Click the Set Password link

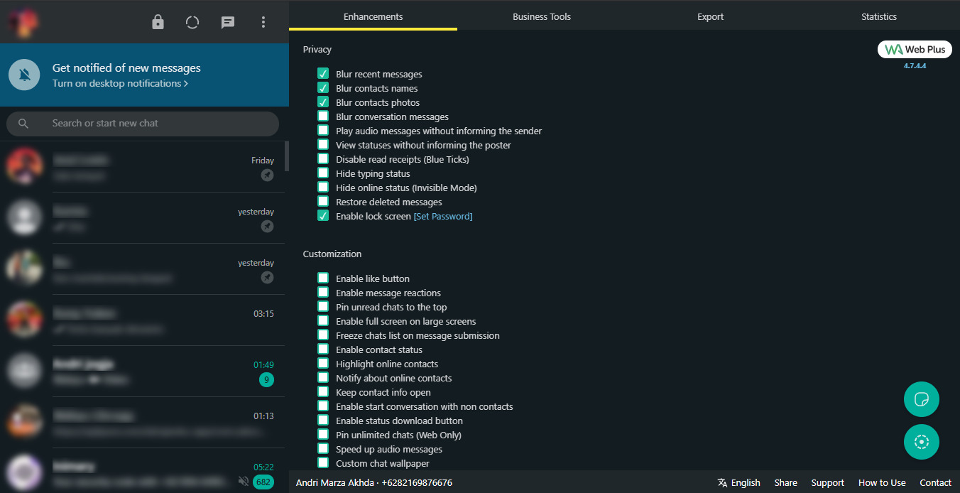(442, 216)
